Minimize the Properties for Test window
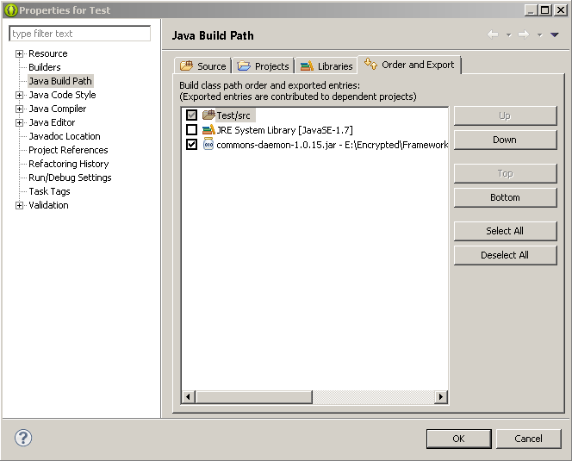 tap(532, 10)
